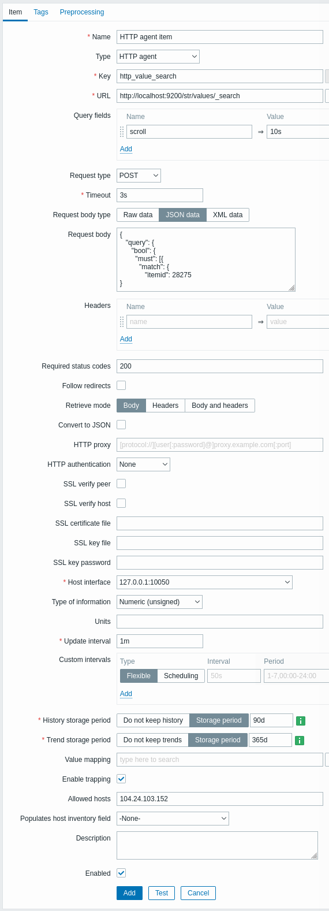The width and height of the screenshot is (329, 911).
Task: Grab the Query fields row drag handle
Action: click(x=122, y=132)
